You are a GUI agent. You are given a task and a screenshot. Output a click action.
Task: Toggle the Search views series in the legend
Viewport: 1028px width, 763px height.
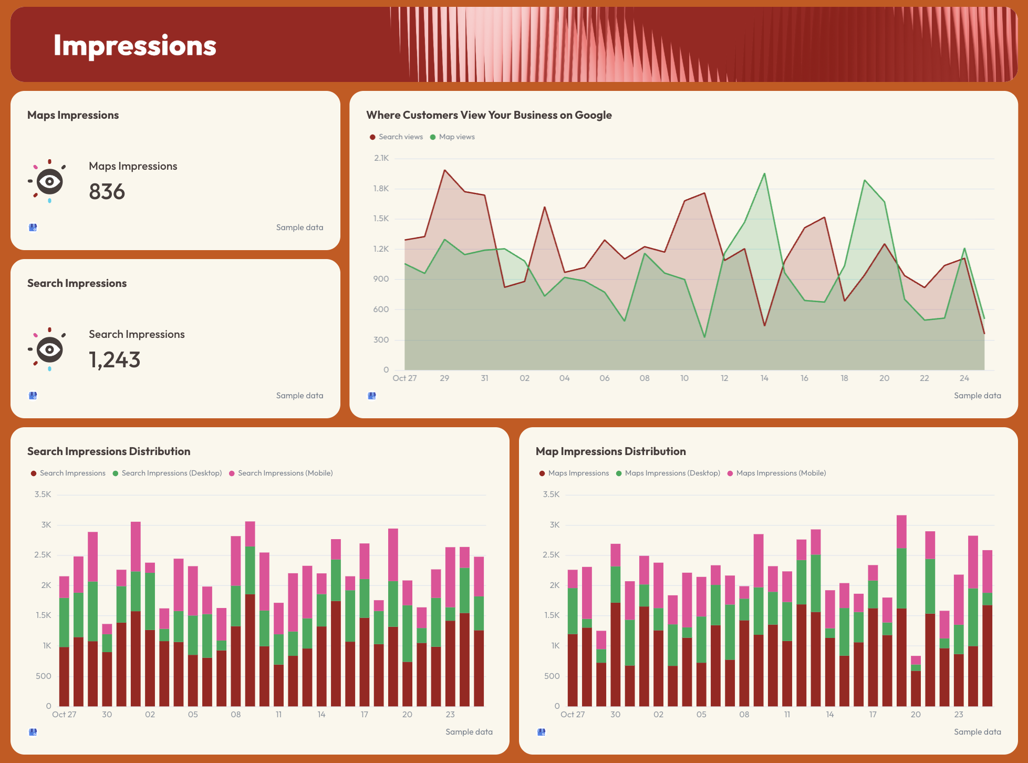pos(400,137)
